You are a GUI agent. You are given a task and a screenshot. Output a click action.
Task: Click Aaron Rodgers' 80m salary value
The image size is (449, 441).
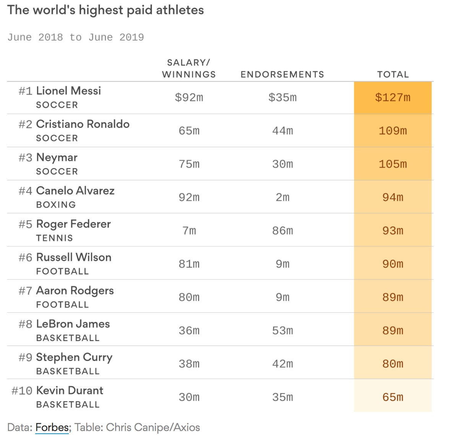[189, 297]
